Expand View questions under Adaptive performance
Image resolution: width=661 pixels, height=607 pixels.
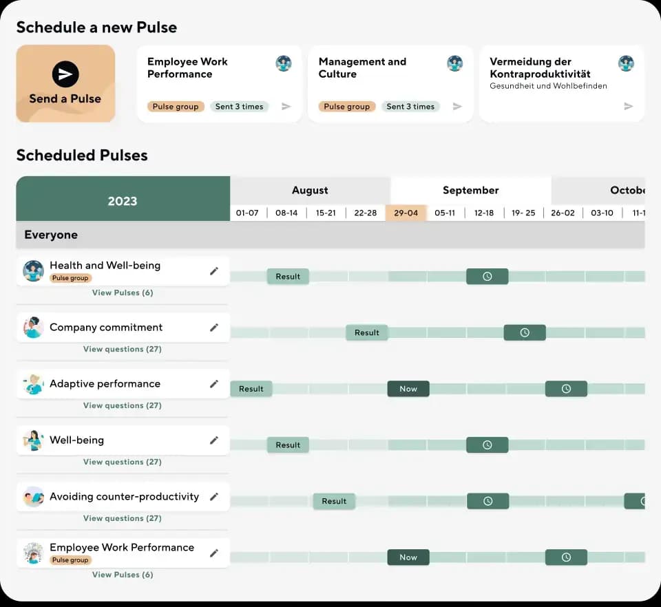pos(122,405)
